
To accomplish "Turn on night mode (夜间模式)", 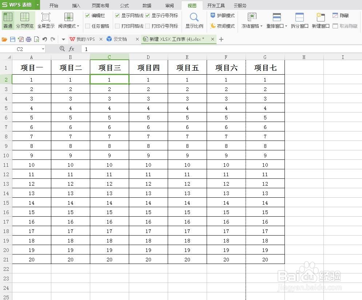I will pyautogui.click(x=223, y=26).
